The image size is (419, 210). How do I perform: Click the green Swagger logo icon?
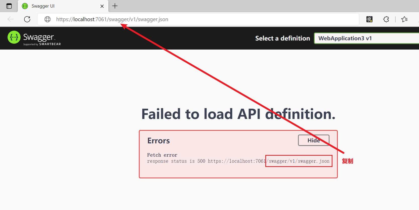[x=14, y=37]
